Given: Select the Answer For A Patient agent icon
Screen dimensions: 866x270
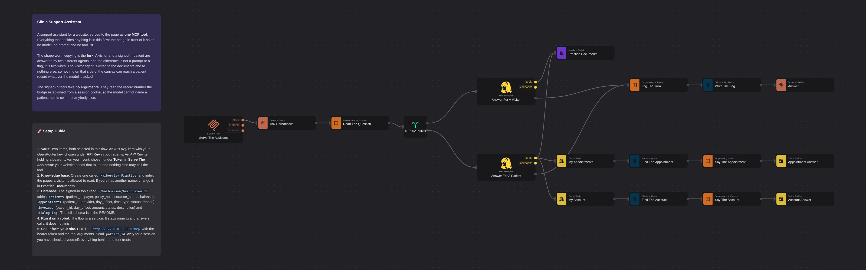Looking at the screenshot, I should 506,163.
